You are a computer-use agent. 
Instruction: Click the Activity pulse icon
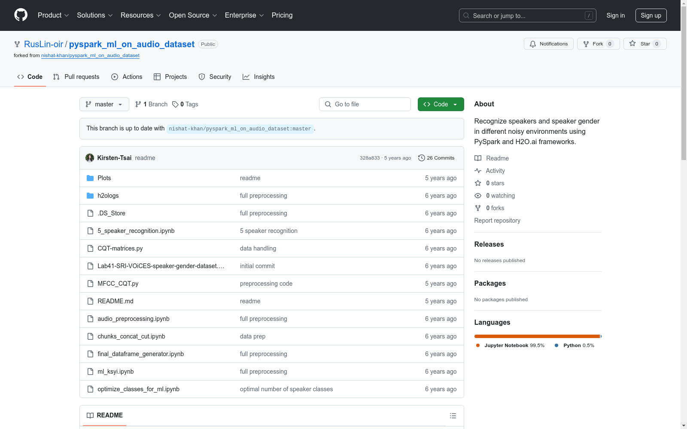pyautogui.click(x=478, y=171)
